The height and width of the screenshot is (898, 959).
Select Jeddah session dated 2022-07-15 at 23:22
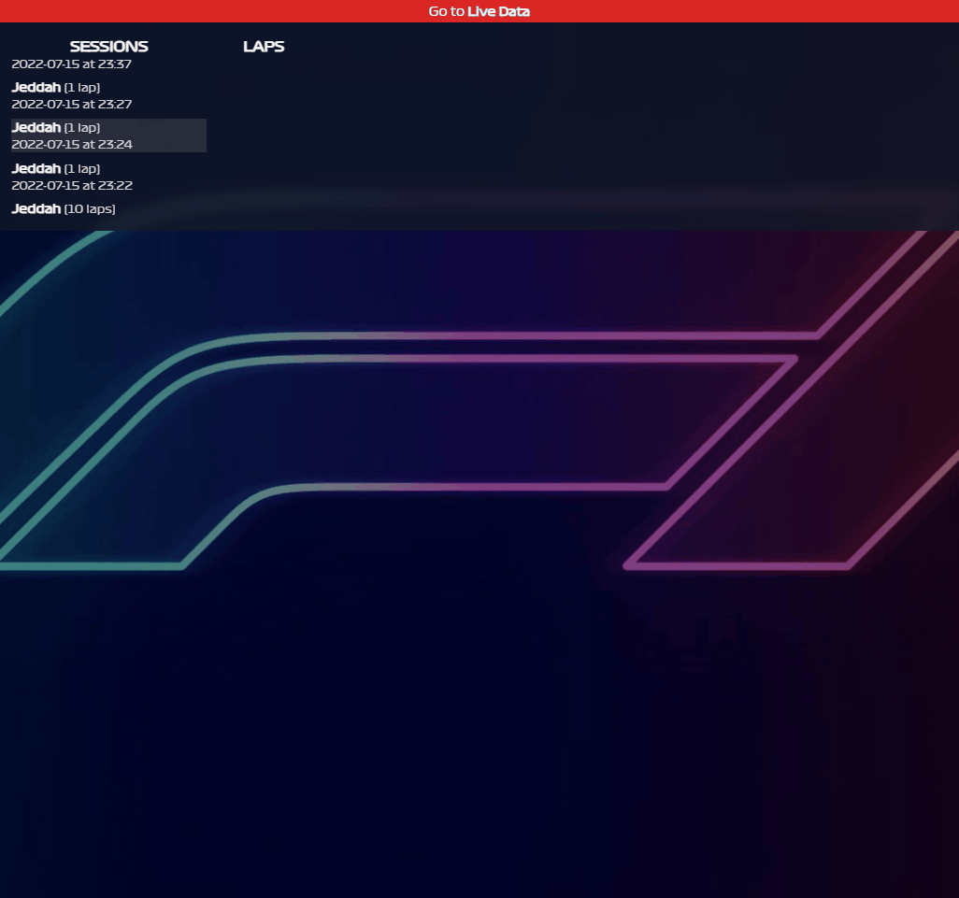pos(108,177)
